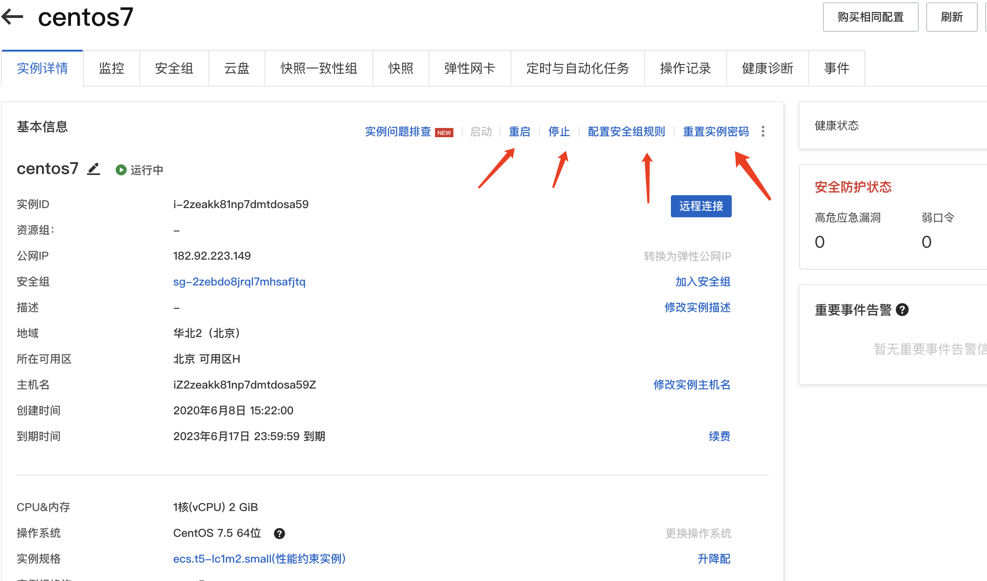Click the 购买相同配置 button
This screenshot has height=581, width=987.
tap(870, 17)
